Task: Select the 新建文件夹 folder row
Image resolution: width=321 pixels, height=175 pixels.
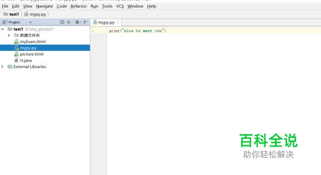Action: pos(45,35)
